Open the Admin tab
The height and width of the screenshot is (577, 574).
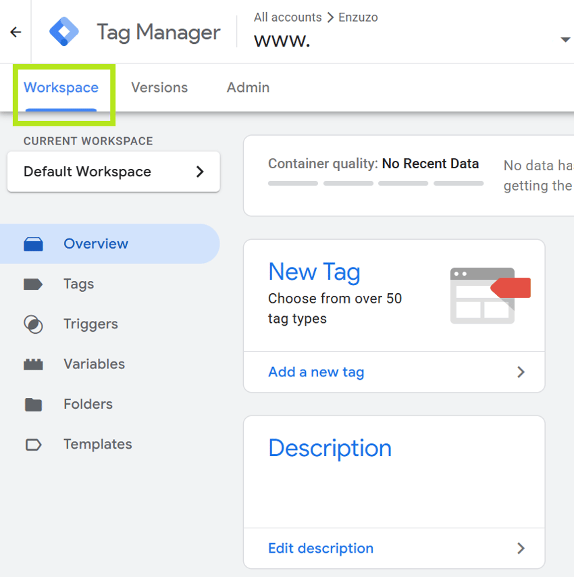248,87
